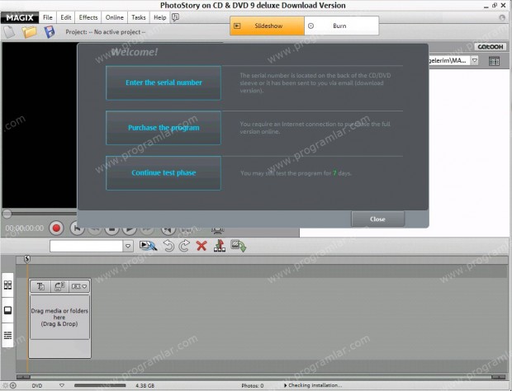The height and width of the screenshot is (391, 512).
Task: Close the Welcome dialog
Action: click(377, 219)
